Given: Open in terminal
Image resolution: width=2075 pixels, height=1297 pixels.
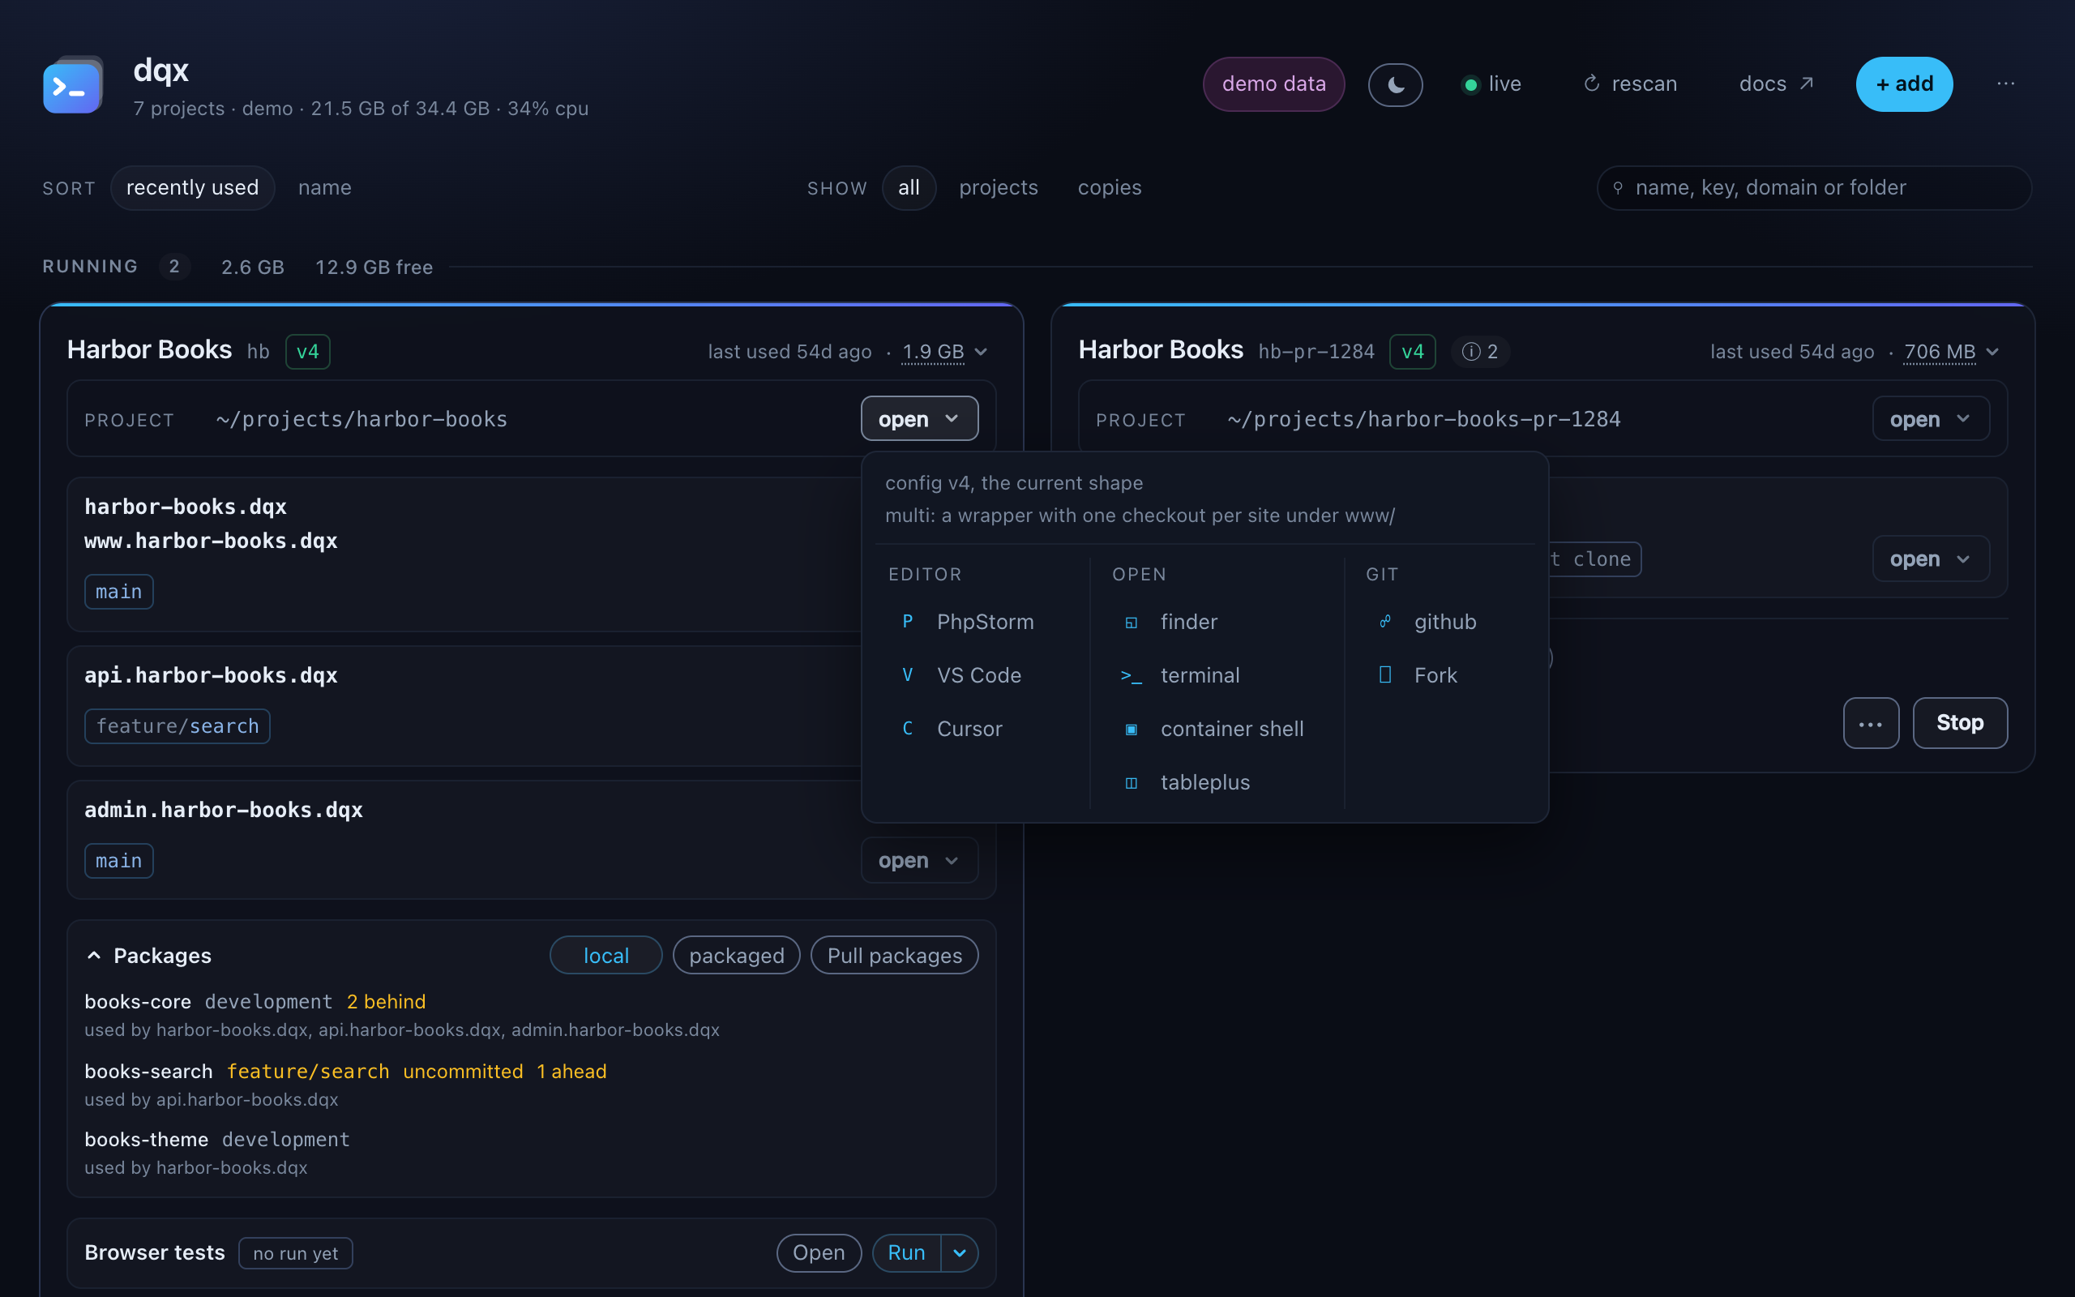Looking at the screenshot, I should (1200, 675).
